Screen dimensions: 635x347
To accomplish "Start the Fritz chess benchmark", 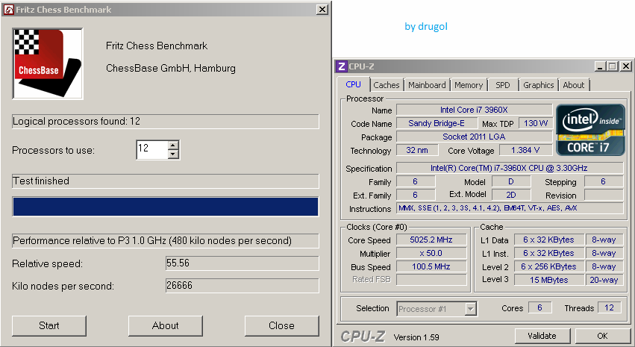I will 49,325.
